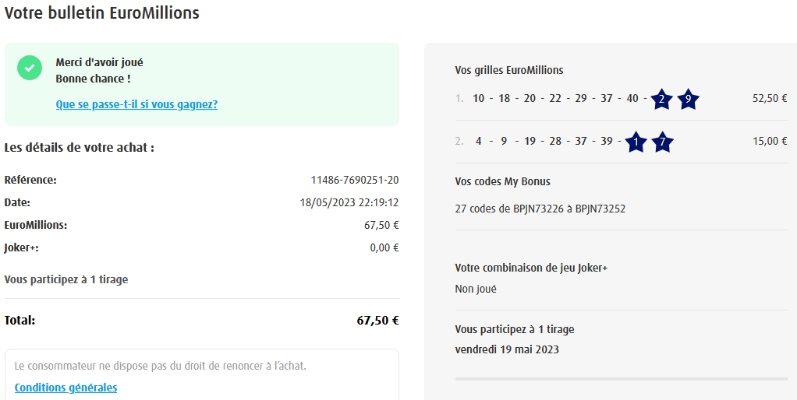This screenshot has height=400, width=797.
Task: Click star number 7 in second grid
Action: 662,142
